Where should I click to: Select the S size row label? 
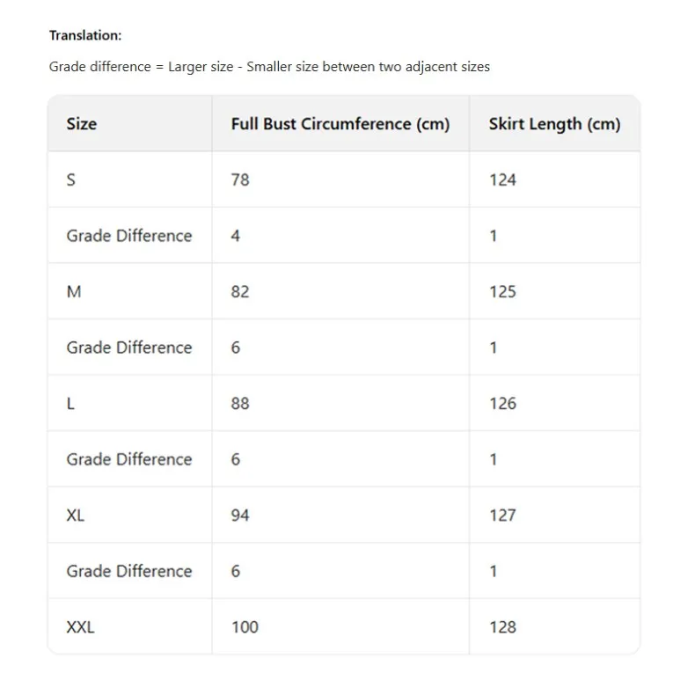click(71, 179)
